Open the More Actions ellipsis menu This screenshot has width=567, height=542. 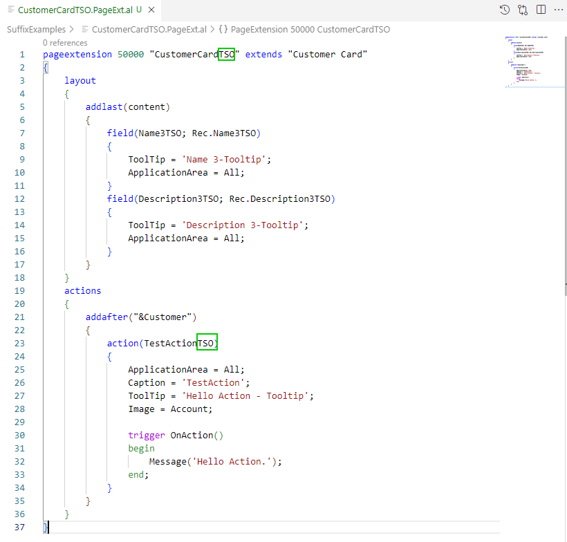[559, 10]
